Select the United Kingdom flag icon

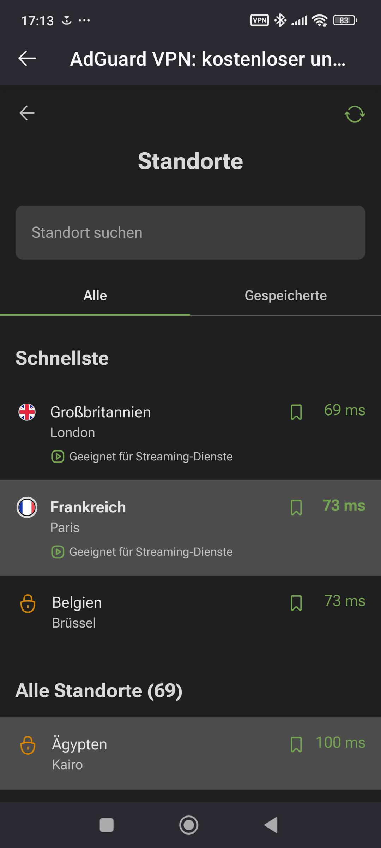(x=27, y=412)
